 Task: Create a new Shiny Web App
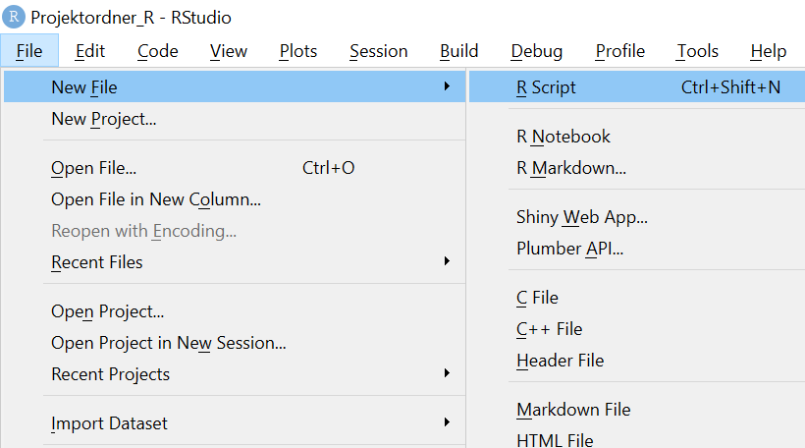click(581, 217)
